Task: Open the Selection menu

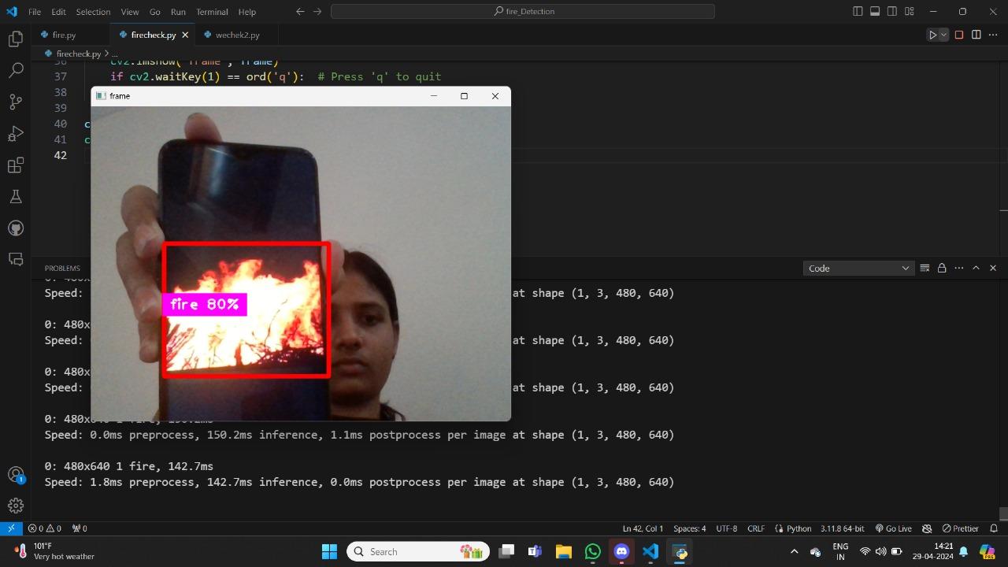Action: pos(93,12)
